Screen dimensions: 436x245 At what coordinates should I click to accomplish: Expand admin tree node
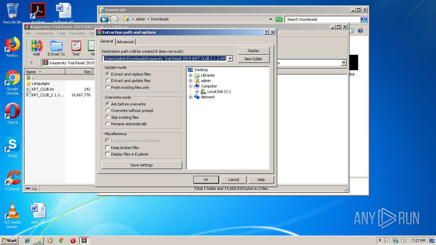[191, 81]
